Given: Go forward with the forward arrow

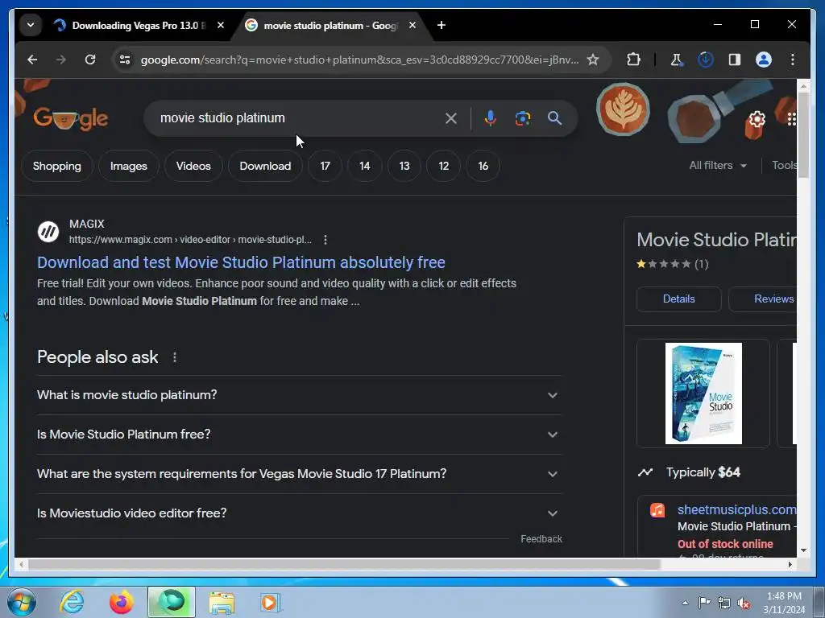Looking at the screenshot, I should 61,60.
